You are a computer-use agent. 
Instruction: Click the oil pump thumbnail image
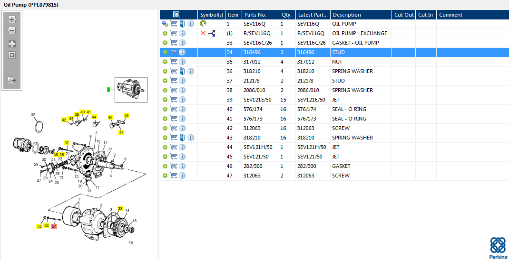[131, 89]
